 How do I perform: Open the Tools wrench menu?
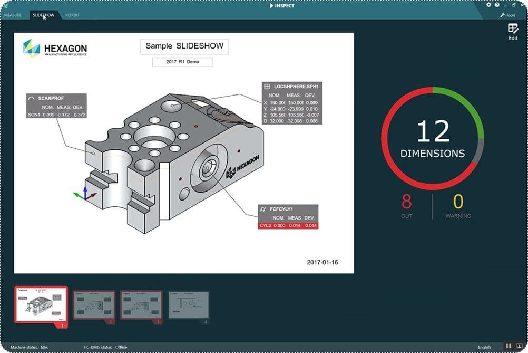pyautogui.click(x=507, y=15)
